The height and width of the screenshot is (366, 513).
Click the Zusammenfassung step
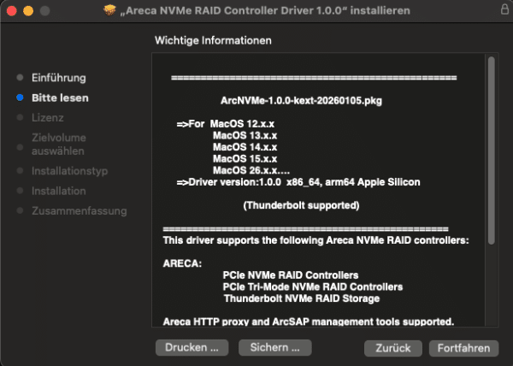pos(80,211)
